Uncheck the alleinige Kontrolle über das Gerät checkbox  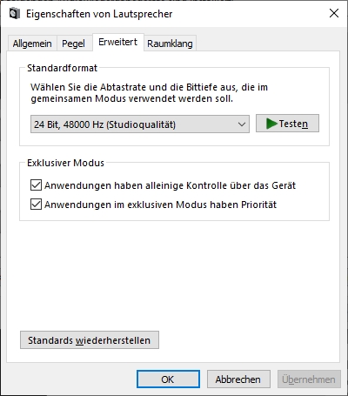(36, 185)
